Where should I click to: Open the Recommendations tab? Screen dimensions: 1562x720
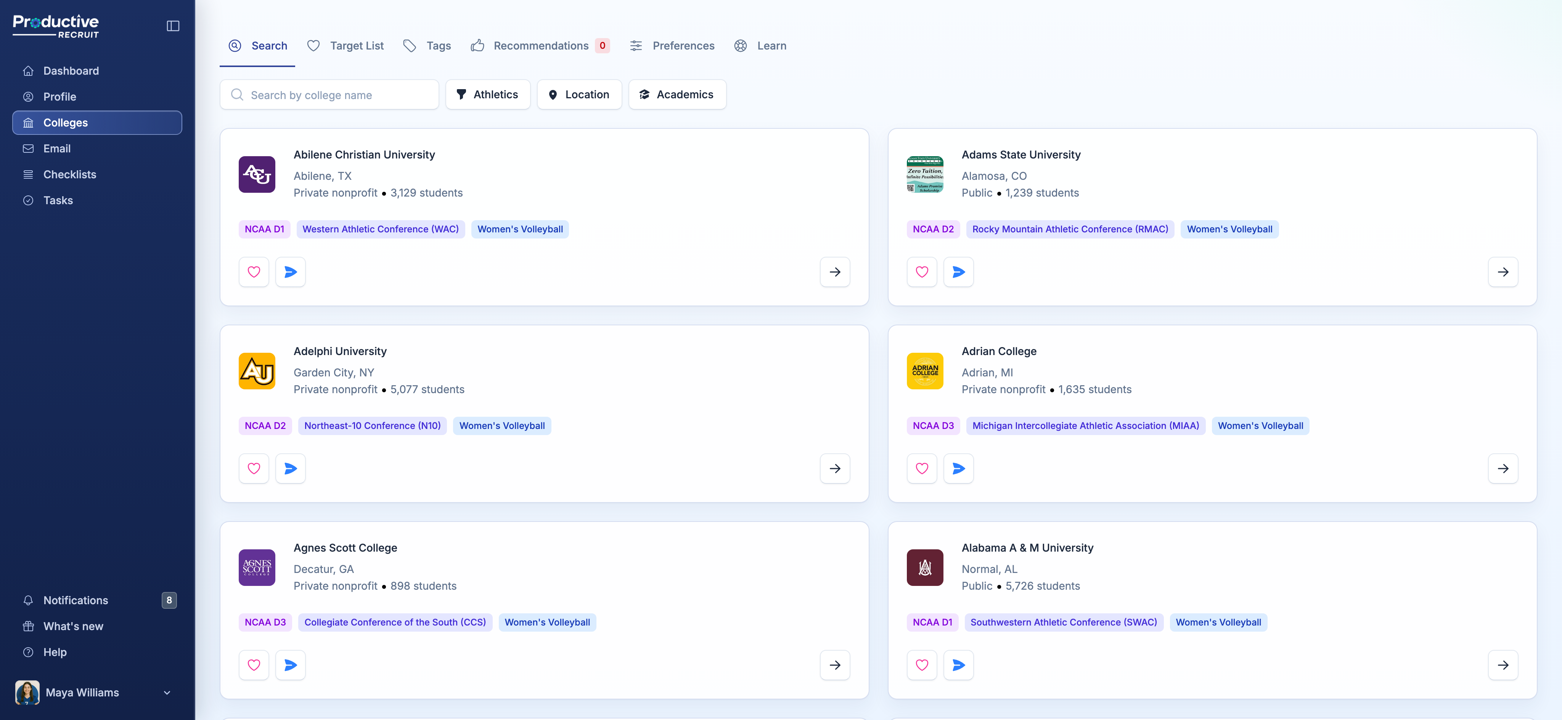click(x=540, y=46)
